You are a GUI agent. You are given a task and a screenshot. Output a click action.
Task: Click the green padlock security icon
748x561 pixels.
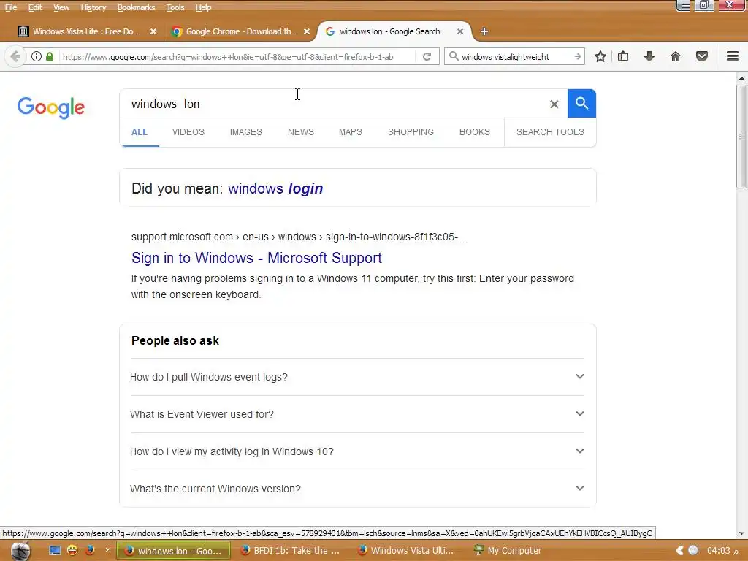[x=50, y=56]
